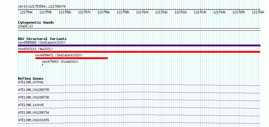
Task: Select the DGV Structural Variants track title
Action: coord(42,39)
